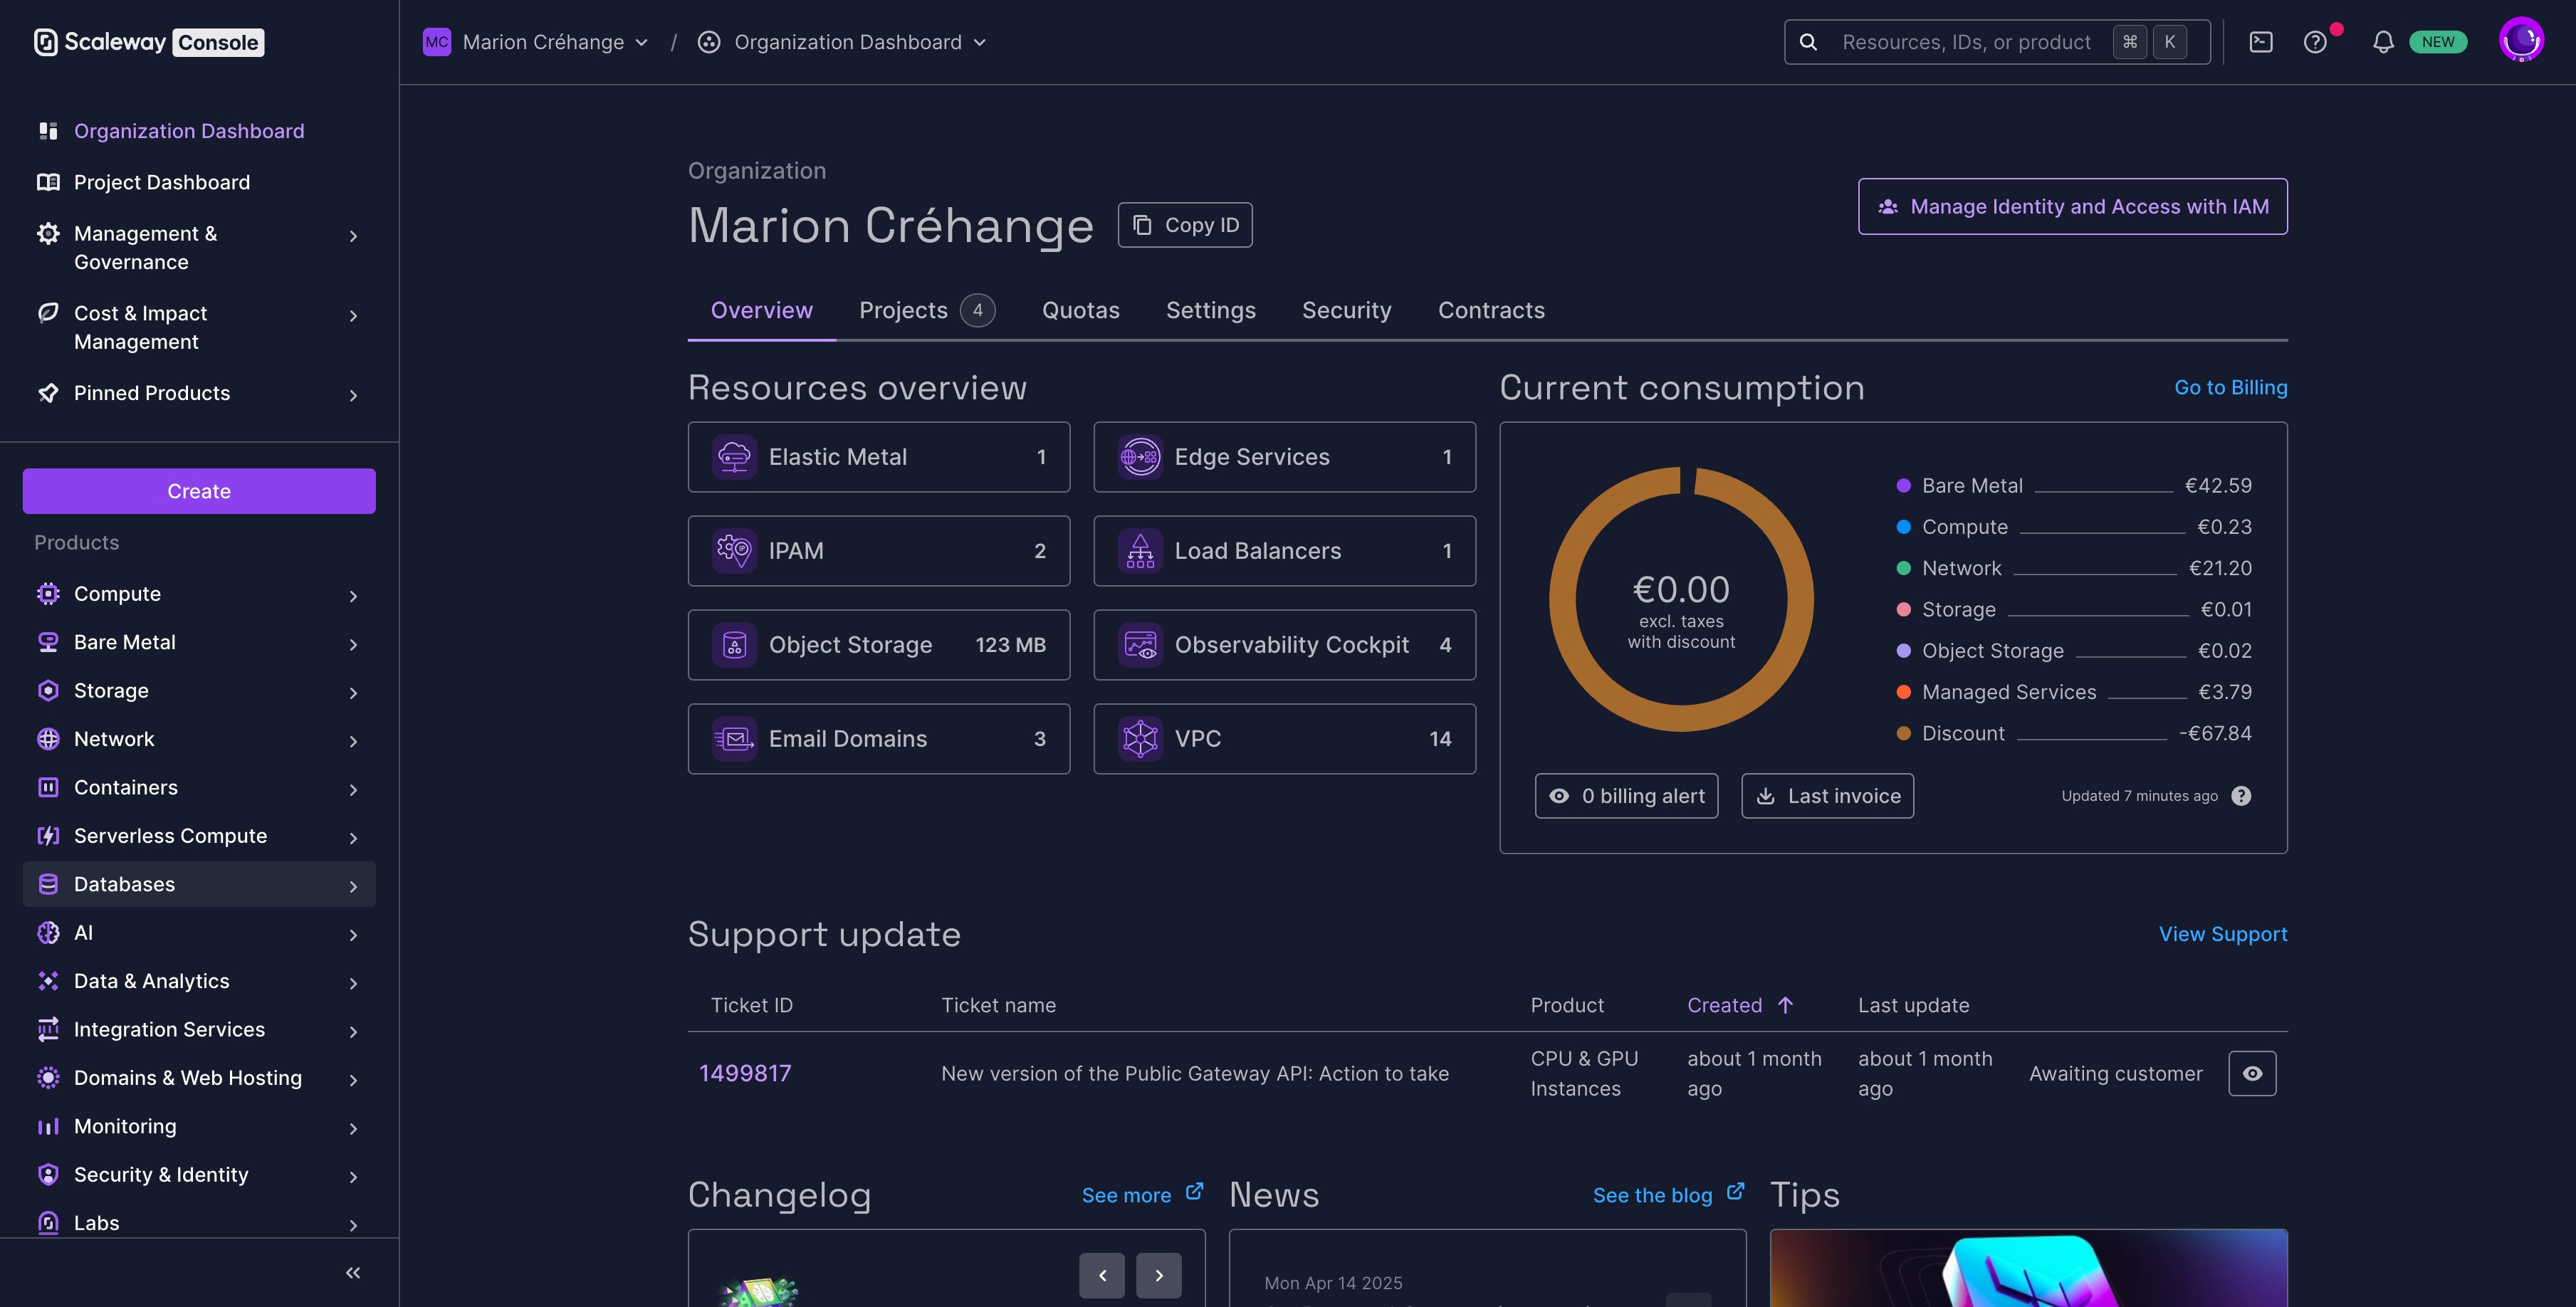Click the AI sidebar icon
The height and width of the screenshot is (1307, 2576).
point(48,933)
